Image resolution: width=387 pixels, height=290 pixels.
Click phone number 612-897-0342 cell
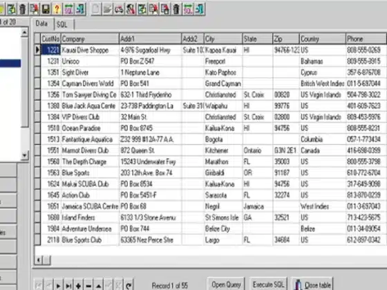(x=366, y=240)
